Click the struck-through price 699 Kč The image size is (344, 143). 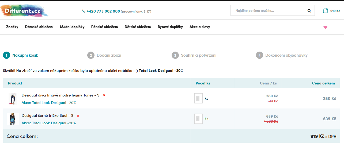(272, 101)
